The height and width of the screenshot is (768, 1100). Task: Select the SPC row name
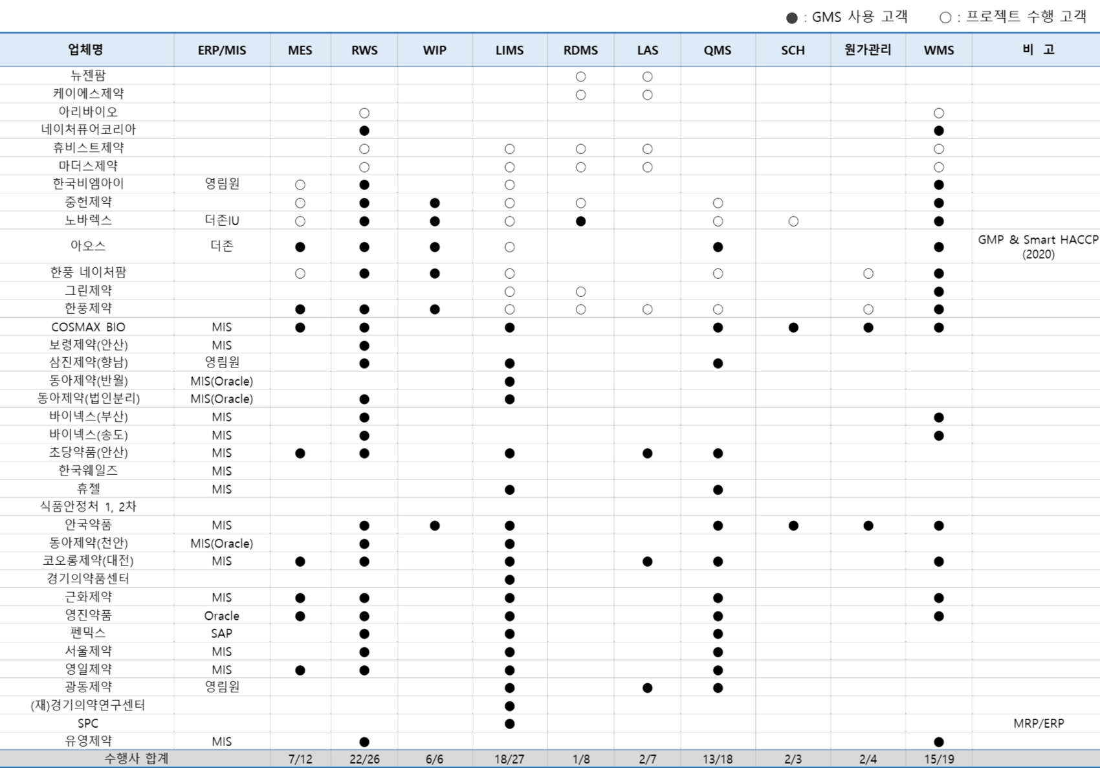click(x=88, y=723)
